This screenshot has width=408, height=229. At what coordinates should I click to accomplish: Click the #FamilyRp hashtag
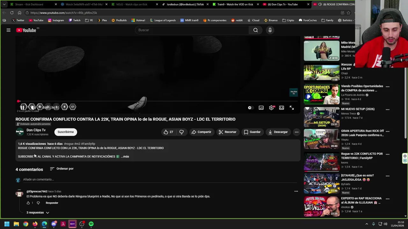(x=88, y=144)
